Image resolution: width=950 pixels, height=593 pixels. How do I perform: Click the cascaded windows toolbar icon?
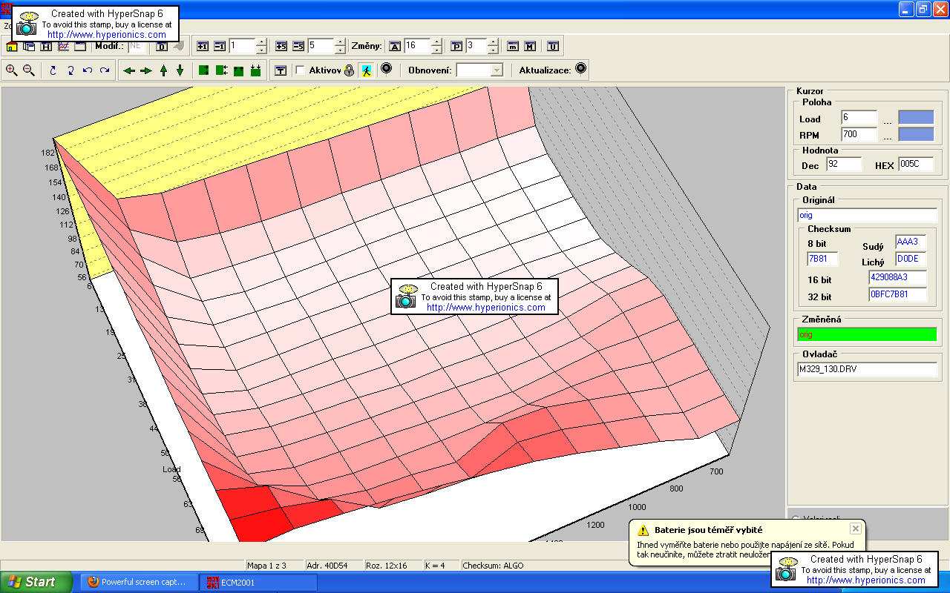click(x=29, y=46)
